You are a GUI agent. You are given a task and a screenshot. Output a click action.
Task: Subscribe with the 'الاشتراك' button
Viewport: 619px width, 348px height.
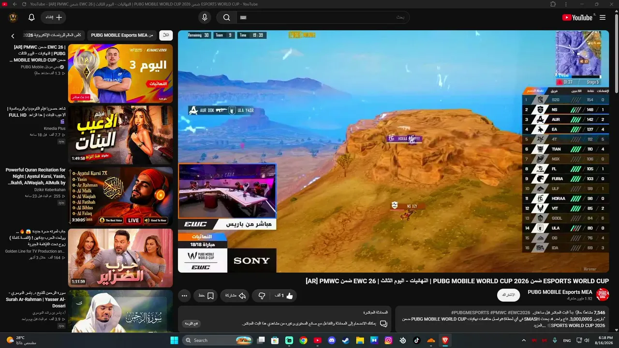(x=508, y=295)
